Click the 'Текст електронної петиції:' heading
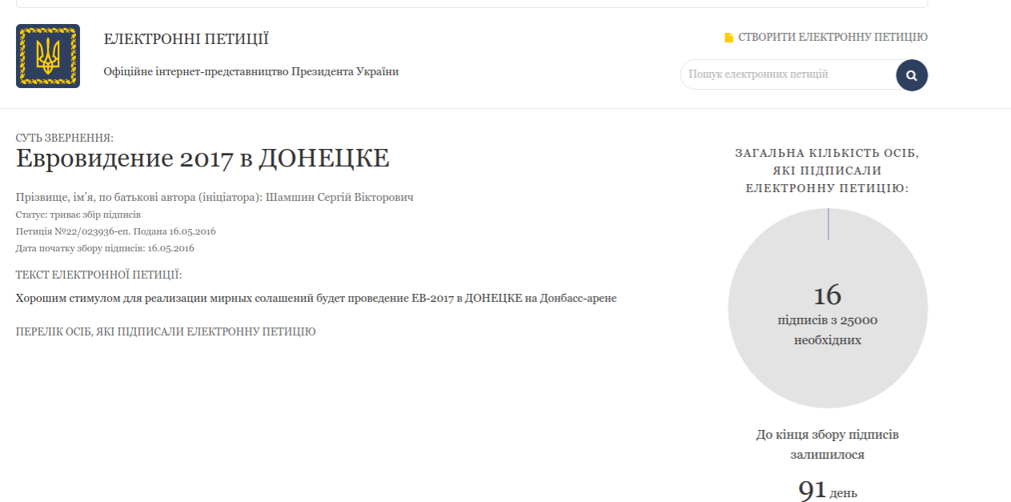The image size is (1011, 502). 99,275
